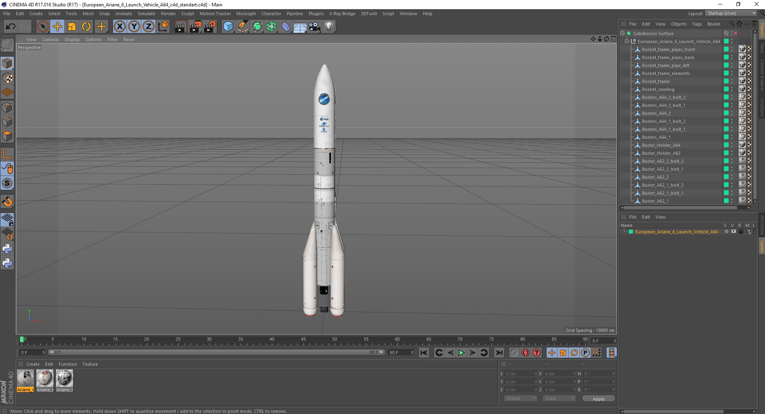765x414 pixels.
Task: Add a Cube primitive object
Action: (228, 27)
